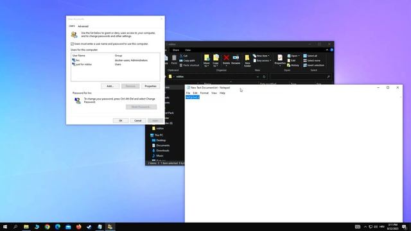Open Google Chrome from the taskbar
Screen dimensions: 411x231
coord(47,227)
